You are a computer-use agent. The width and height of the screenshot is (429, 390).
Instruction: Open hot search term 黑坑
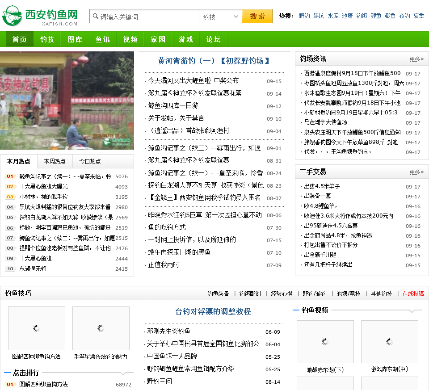click(x=319, y=16)
